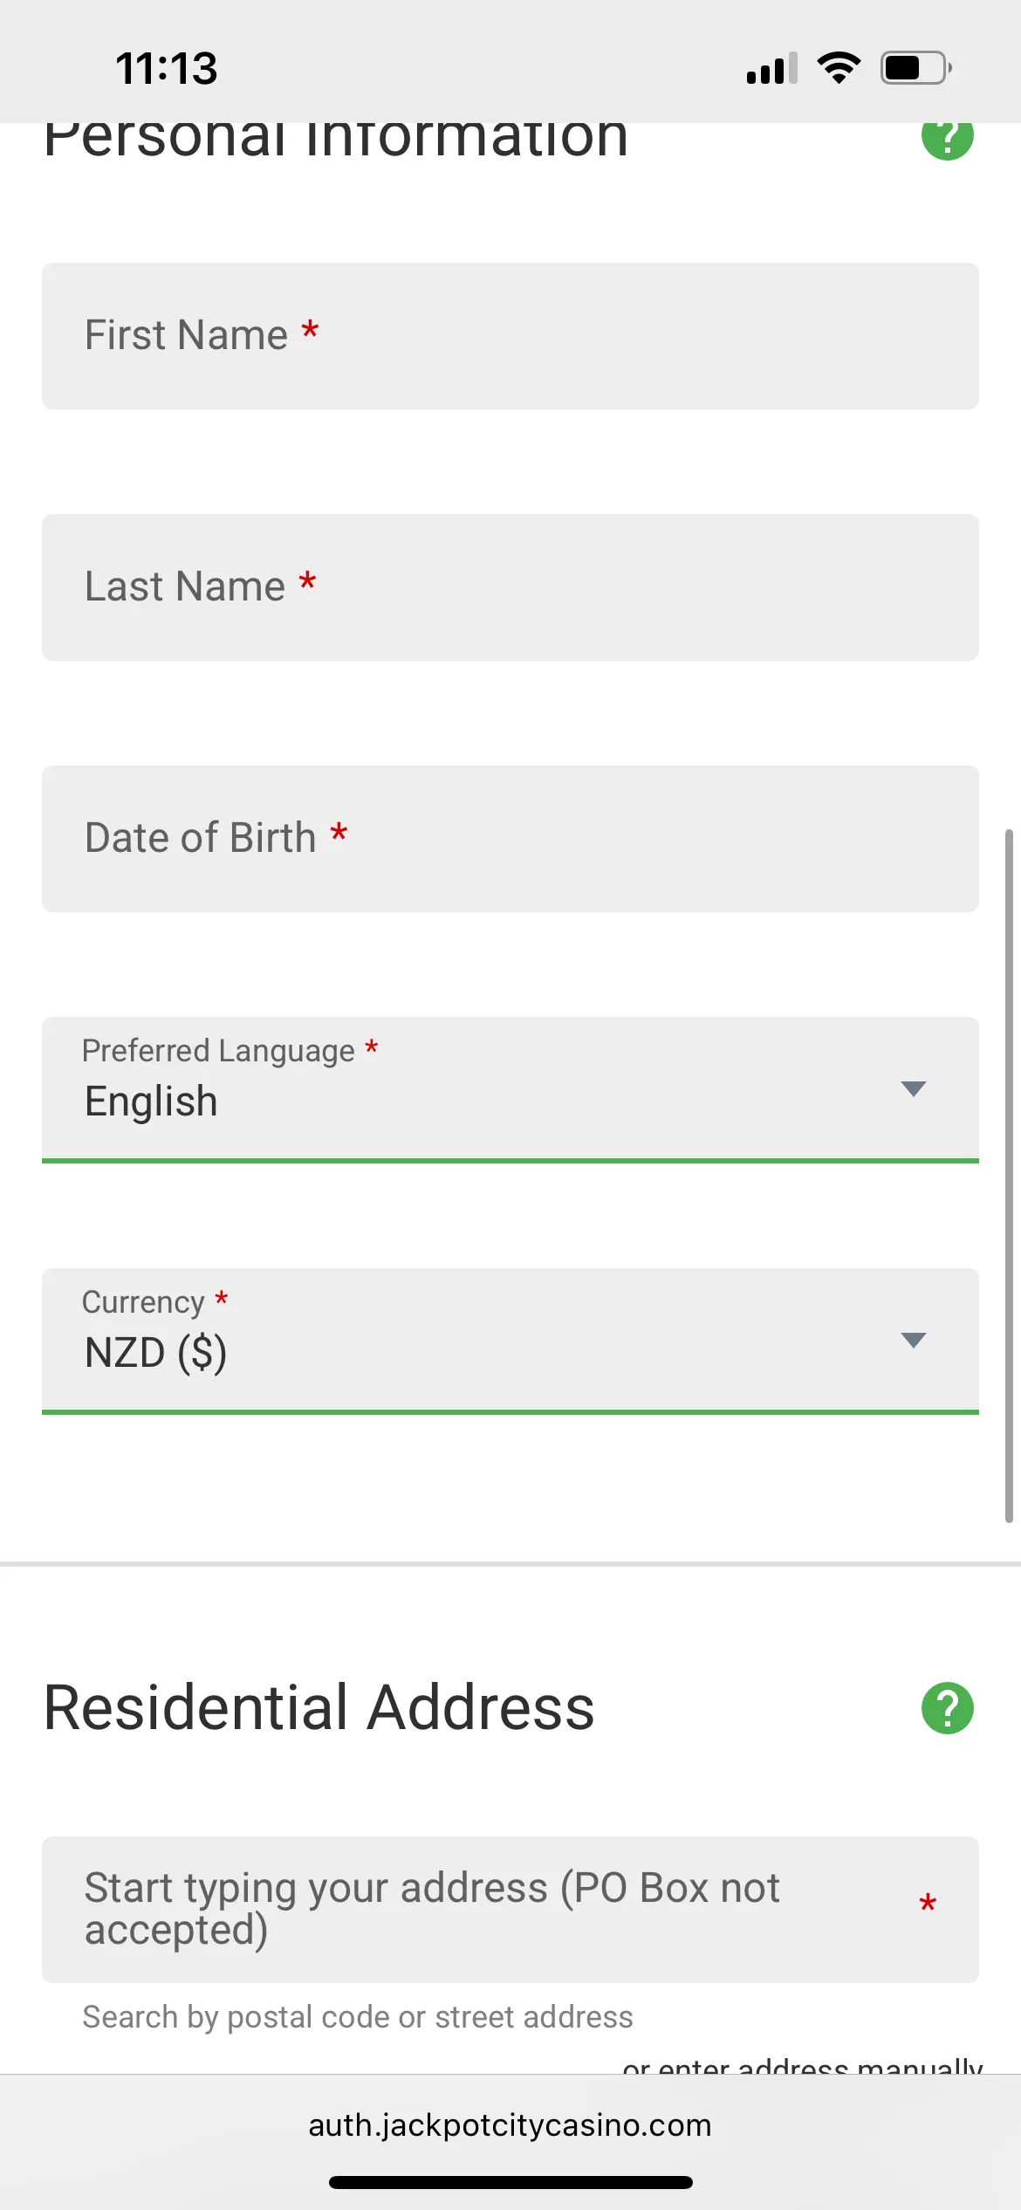Tap the Residential Address help icon

click(x=947, y=1707)
